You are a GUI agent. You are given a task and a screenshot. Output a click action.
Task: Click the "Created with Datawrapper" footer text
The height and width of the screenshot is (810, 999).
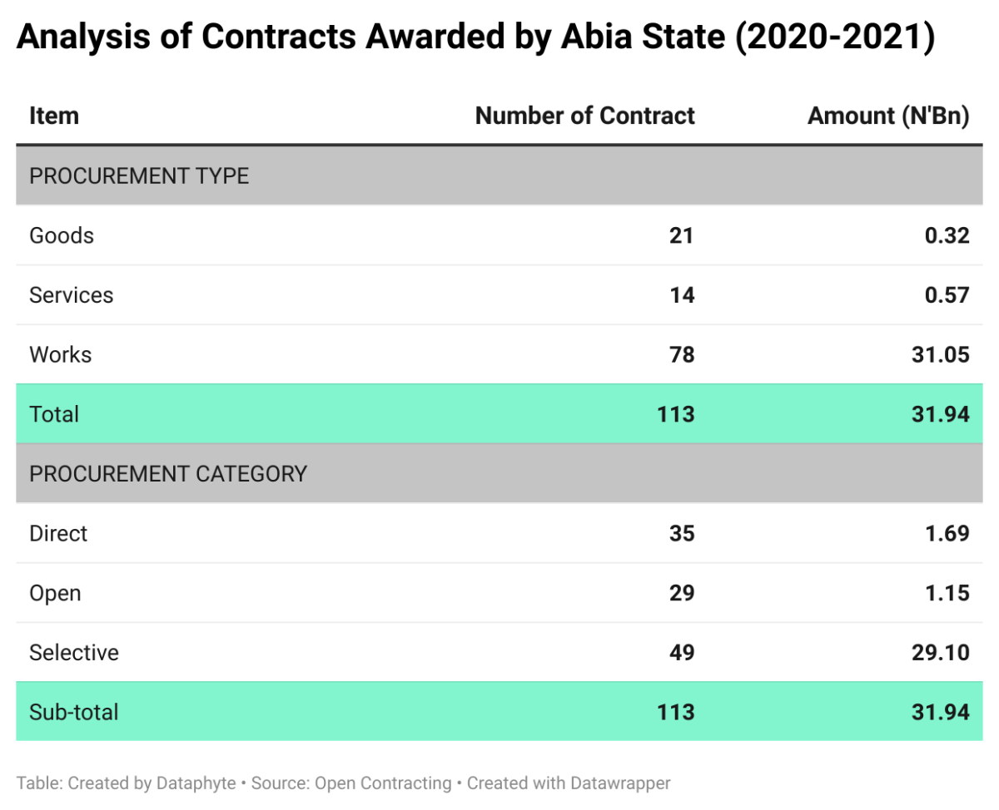pos(569,783)
